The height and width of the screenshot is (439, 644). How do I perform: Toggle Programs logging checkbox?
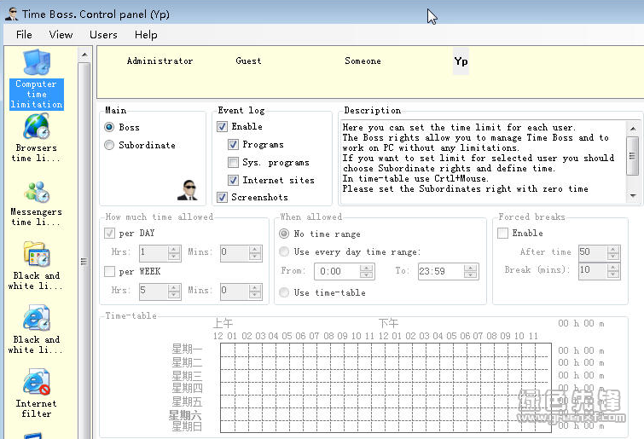click(233, 144)
